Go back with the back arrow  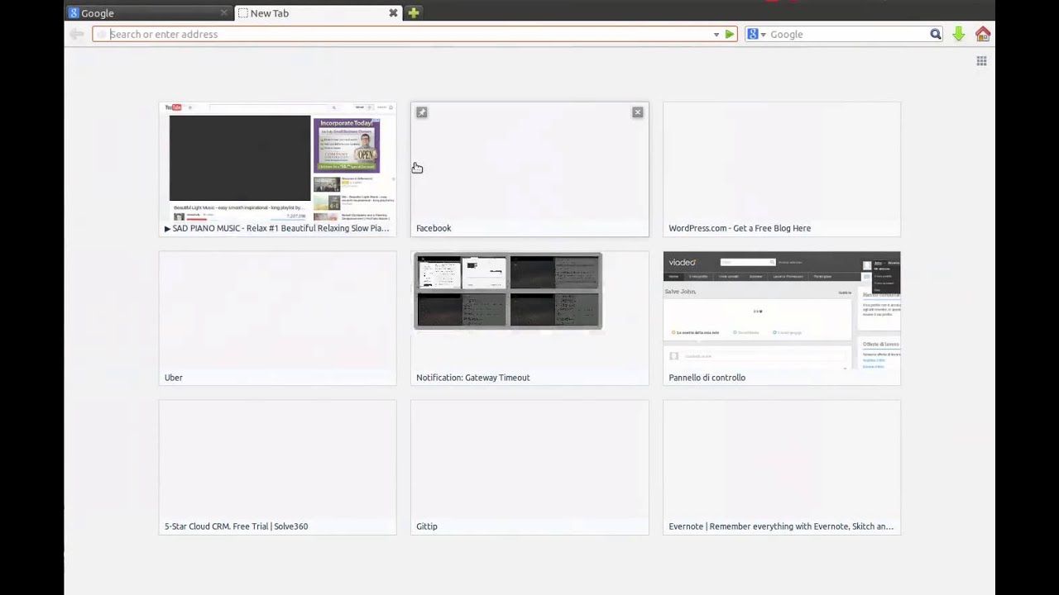(x=76, y=34)
